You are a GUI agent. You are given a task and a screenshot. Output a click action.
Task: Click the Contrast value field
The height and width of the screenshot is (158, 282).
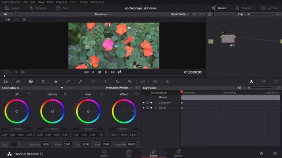pos(46,144)
